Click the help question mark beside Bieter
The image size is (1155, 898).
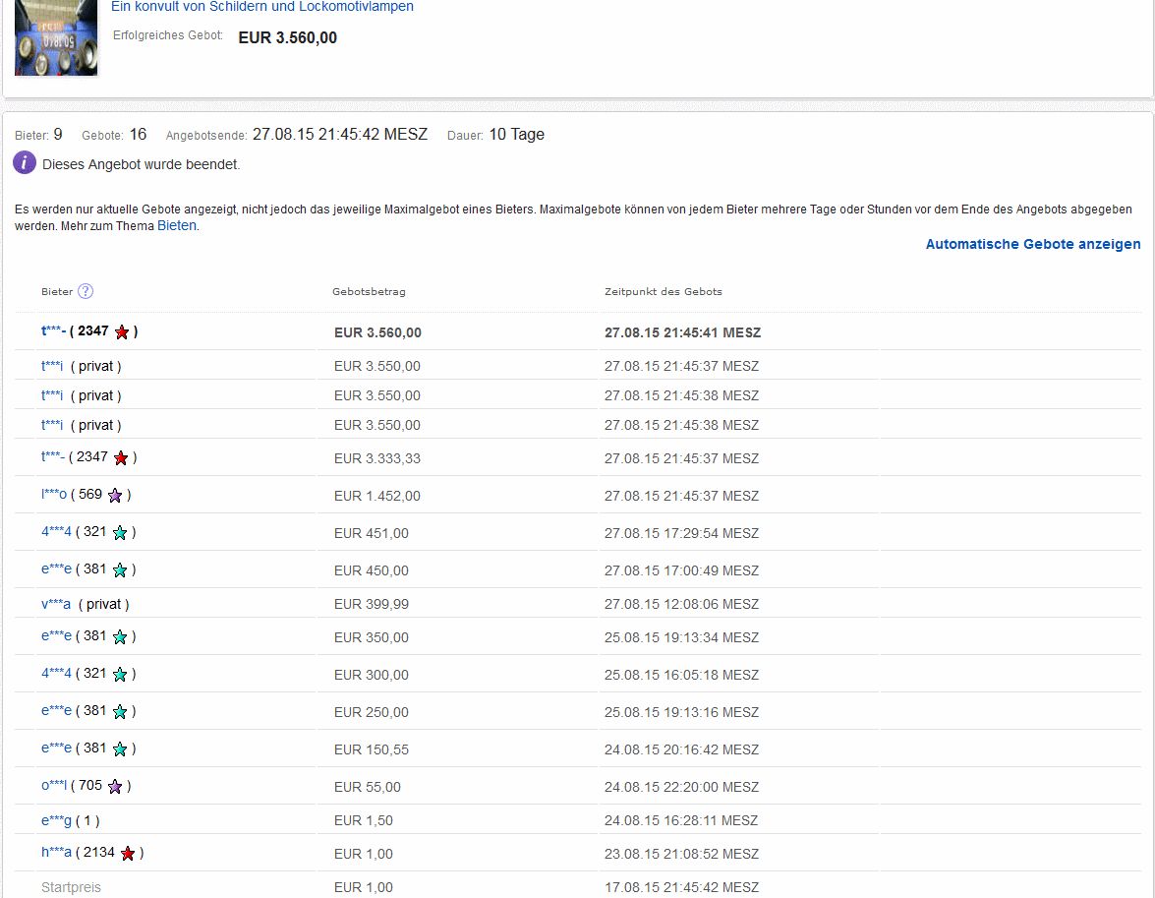(86, 291)
